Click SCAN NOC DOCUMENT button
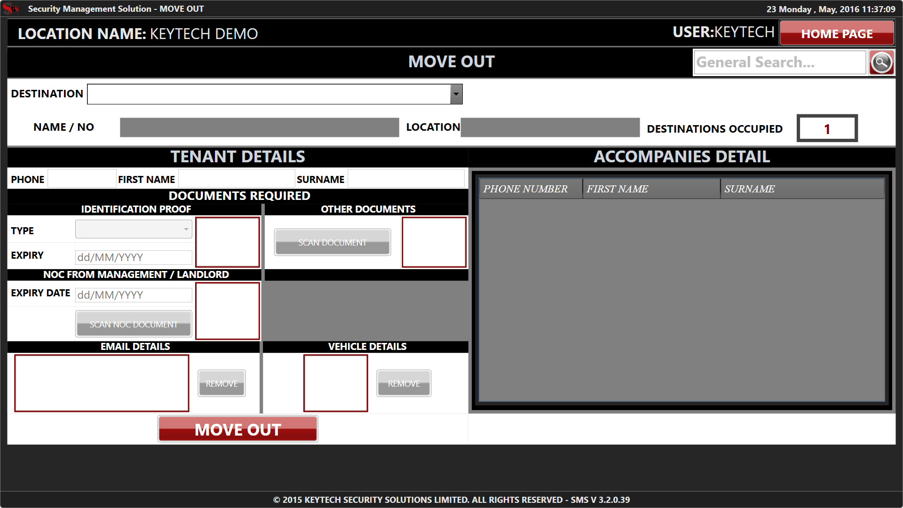 click(134, 324)
